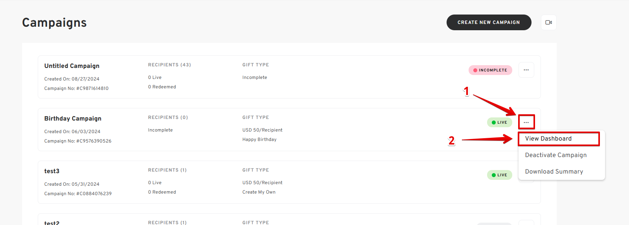Open three-dot menu for Untitled Campaign

pyautogui.click(x=526, y=70)
